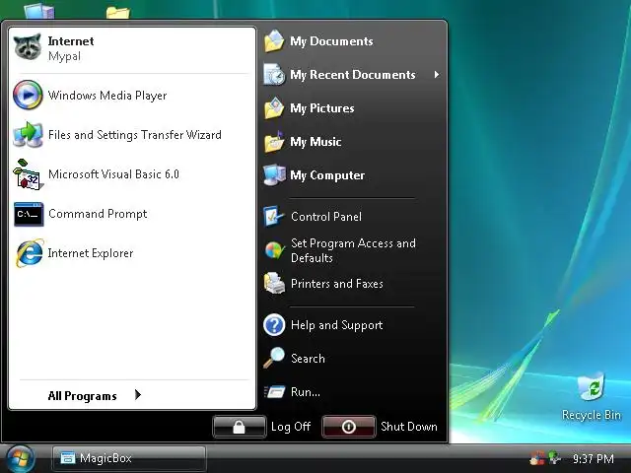
Task: Open Printers and Faxes icon
Action: pyautogui.click(x=274, y=284)
